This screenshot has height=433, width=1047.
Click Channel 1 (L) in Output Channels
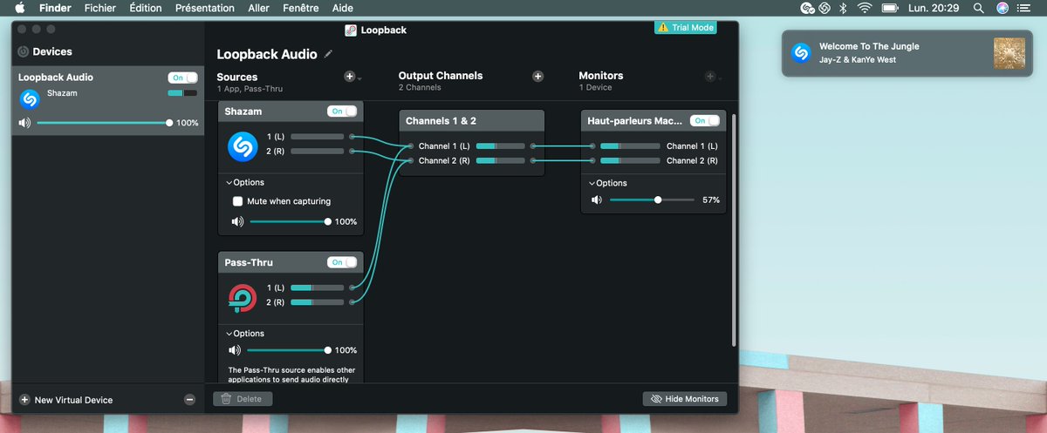[444, 145]
